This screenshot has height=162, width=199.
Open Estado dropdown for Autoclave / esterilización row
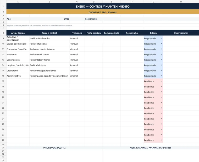click(x=162, y=38)
